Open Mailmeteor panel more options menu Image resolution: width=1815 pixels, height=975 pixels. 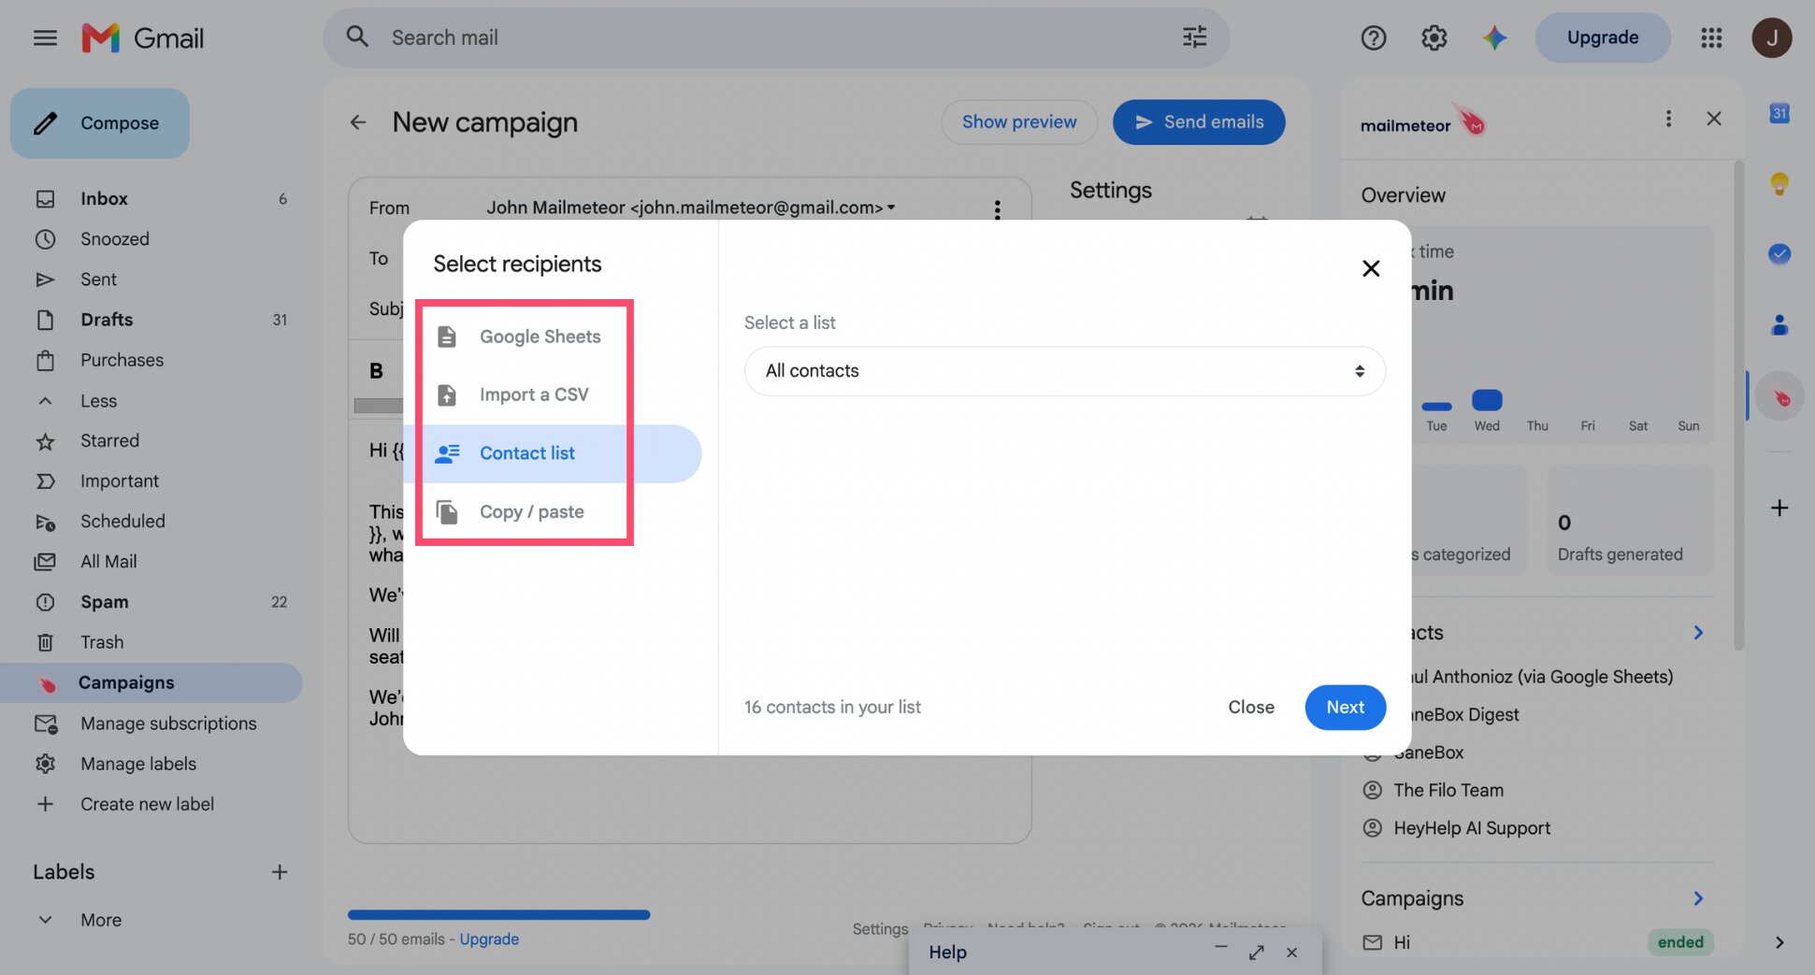[x=1667, y=119]
